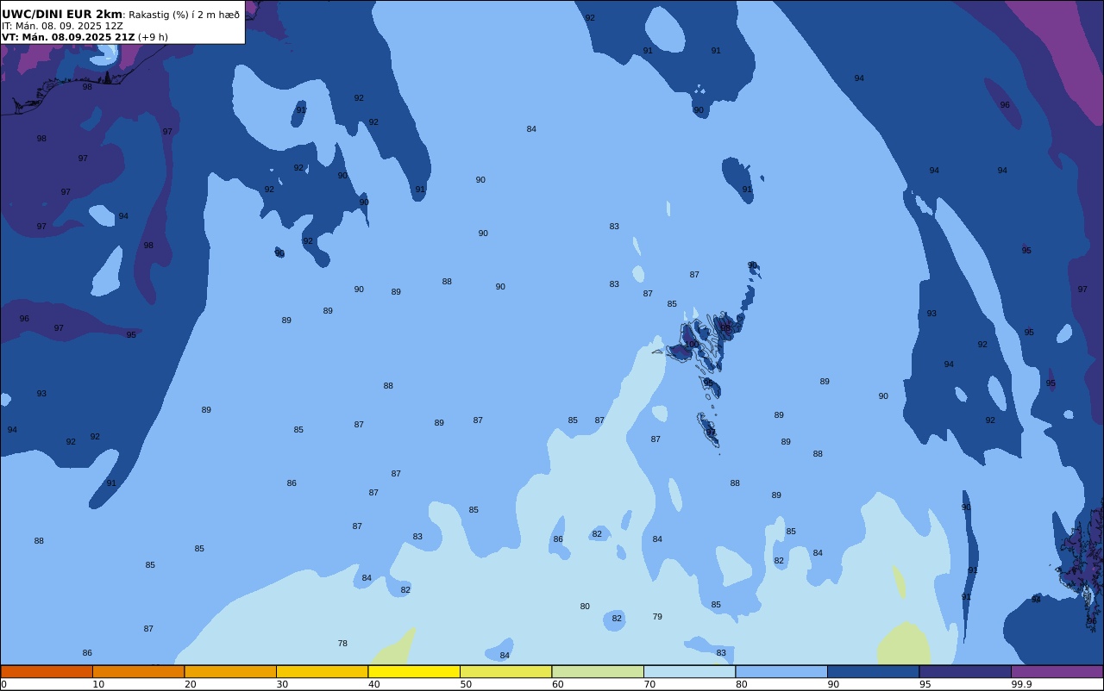Select the 90–95 dark blue legend swatch
Screen dimensions: 1104x691
[874, 671]
